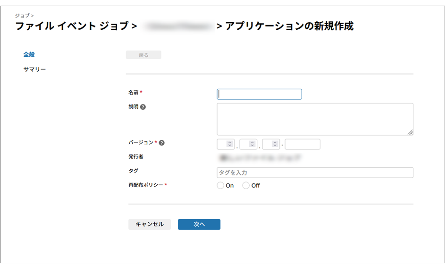Screen dimensions: 446x268
Task: Open the 全般 section in the sidebar
Action: pos(29,55)
